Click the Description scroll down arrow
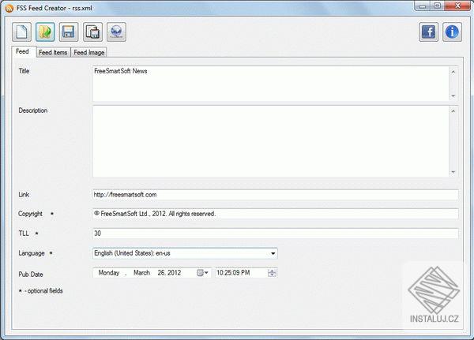The image size is (474, 340). pos(453,172)
